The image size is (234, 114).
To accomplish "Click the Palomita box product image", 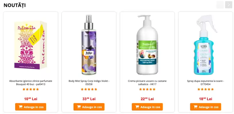I will (31, 45).
